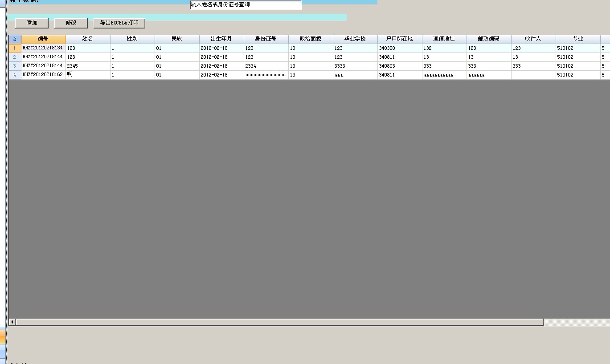610x364 pixels.
Task: Select the 户口所在地 cell 340803
Action: [400, 66]
